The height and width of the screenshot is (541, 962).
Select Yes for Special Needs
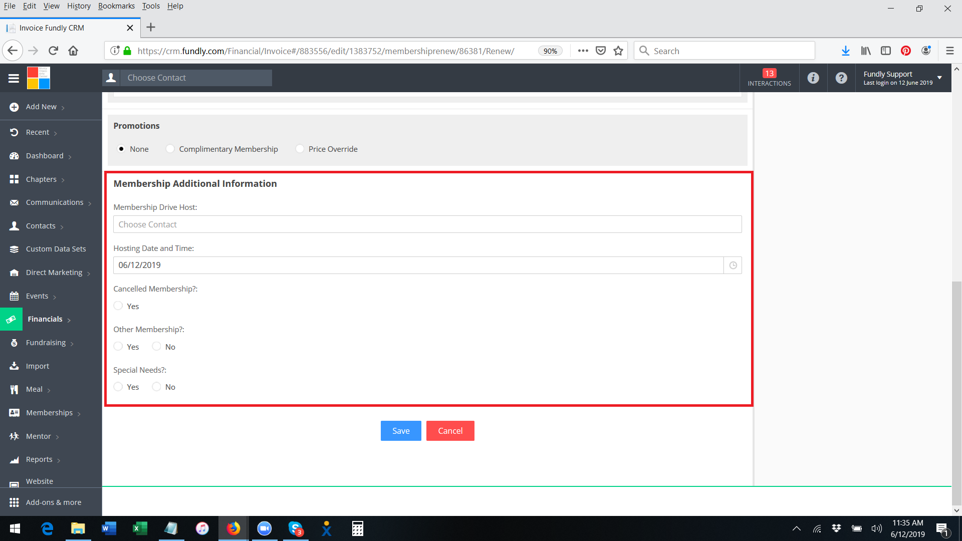tap(118, 387)
